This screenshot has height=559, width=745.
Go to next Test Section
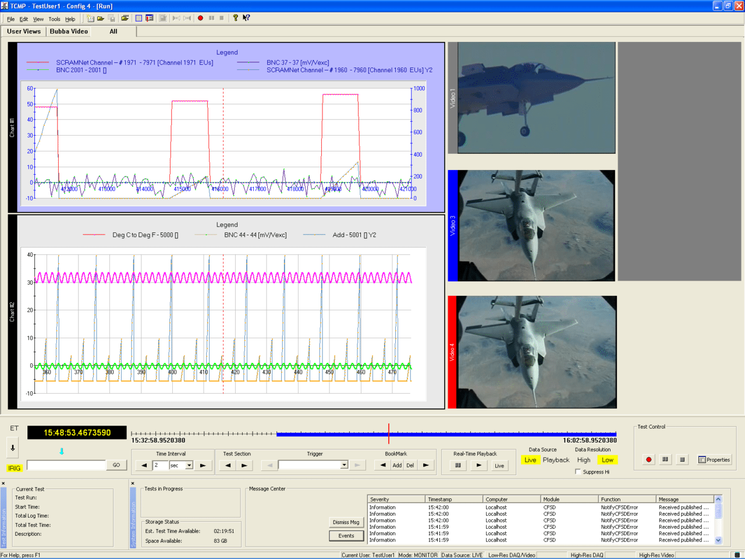pyautogui.click(x=244, y=465)
